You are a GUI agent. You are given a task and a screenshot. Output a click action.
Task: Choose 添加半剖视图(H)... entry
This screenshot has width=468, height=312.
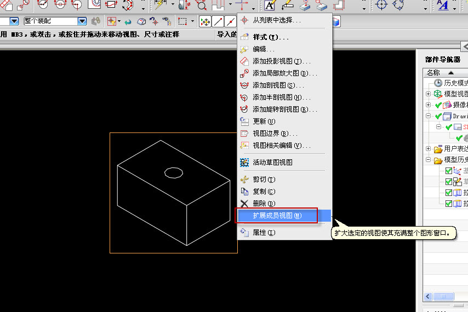284,97
